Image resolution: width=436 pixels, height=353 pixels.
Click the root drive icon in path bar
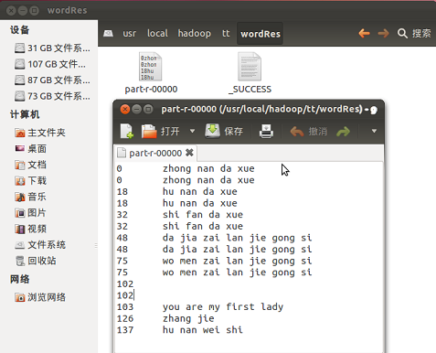click(108, 33)
